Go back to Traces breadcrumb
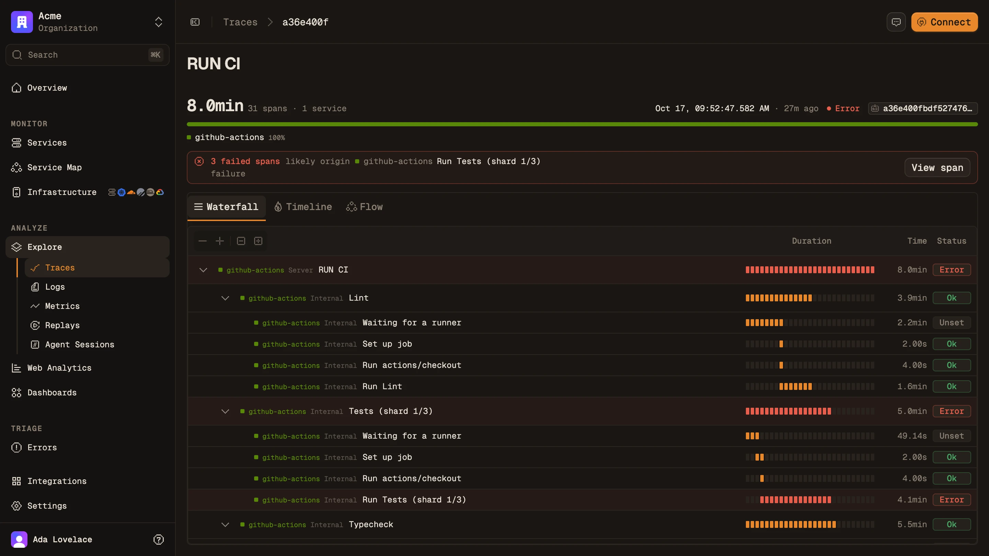The image size is (989, 556). [240, 22]
